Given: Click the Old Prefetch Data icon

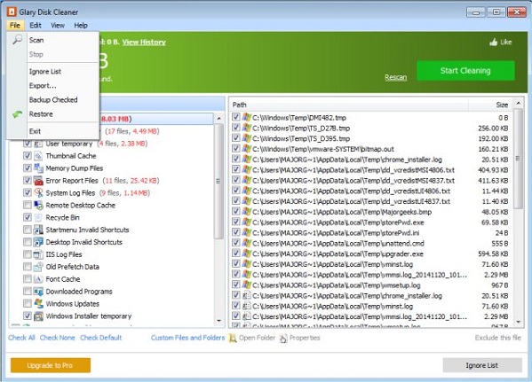Looking at the screenshot, I should (38, 267).
